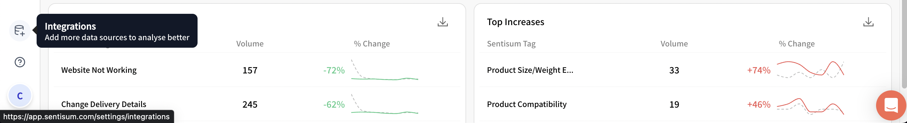
Task: Click the +46% red sparkline chart
Action: (x=810, y=106)
